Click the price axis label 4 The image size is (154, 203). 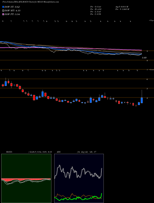pos(147,98)
